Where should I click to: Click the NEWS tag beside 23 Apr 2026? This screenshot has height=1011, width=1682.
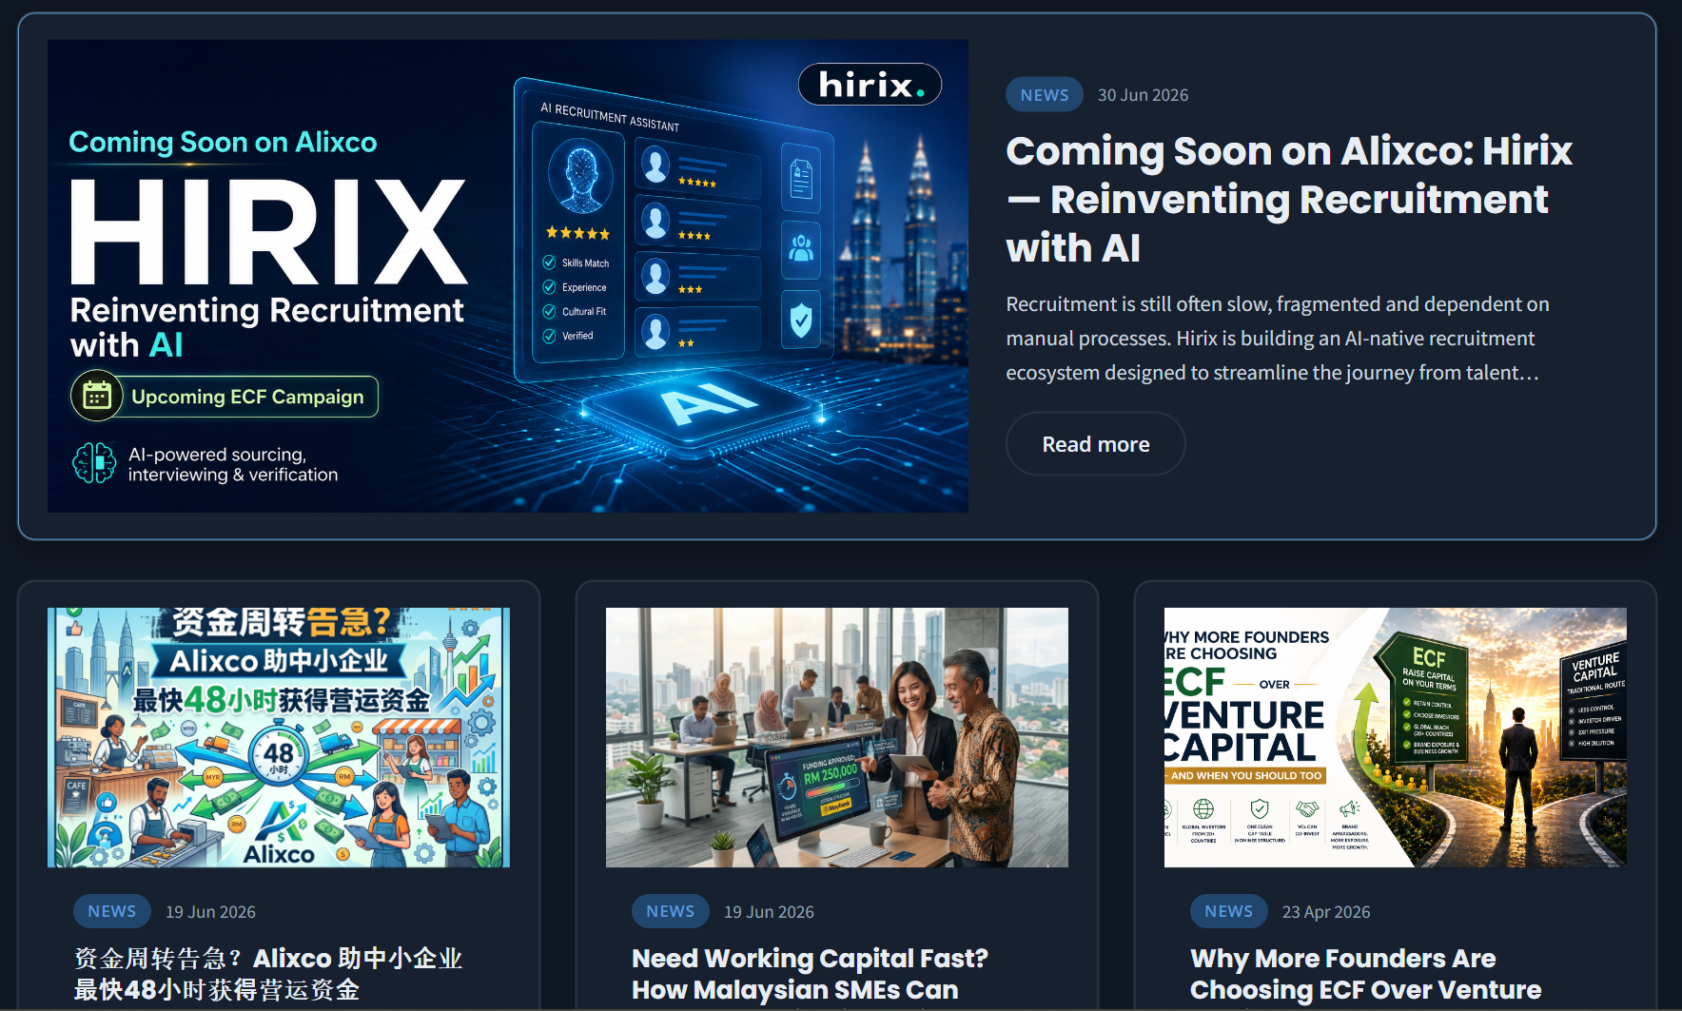pos(1229,911)
